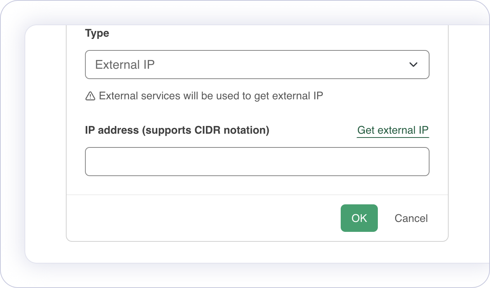Open the Type dropdown
This screenshot has height=288, width=490.
tap(256, 65)
